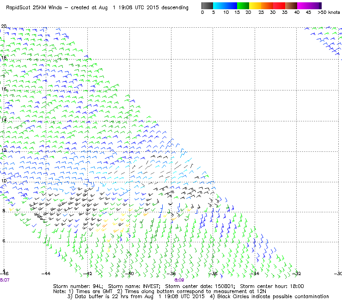Click 'Storm center hour: 18:00' text

pos(272,286)
